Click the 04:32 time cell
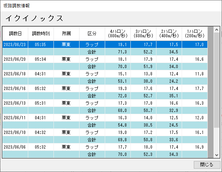This screenshot has height=172, width=222. click(x=41, y=132)
